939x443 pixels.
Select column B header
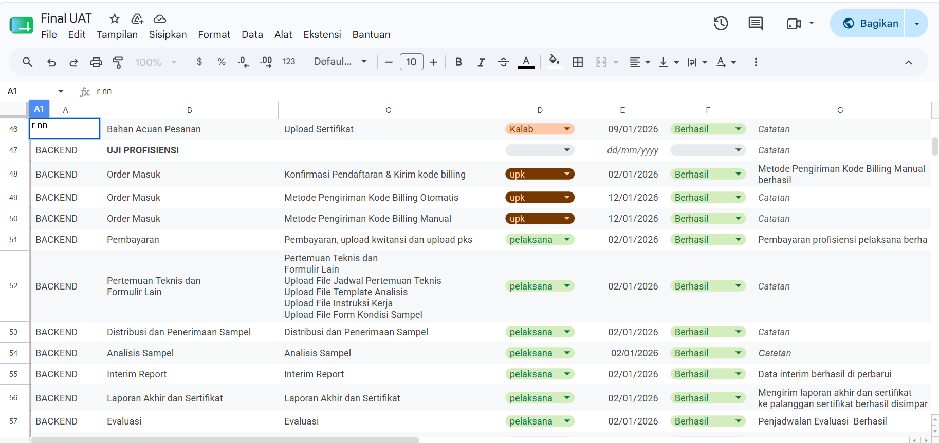click(x=190, y=110)
